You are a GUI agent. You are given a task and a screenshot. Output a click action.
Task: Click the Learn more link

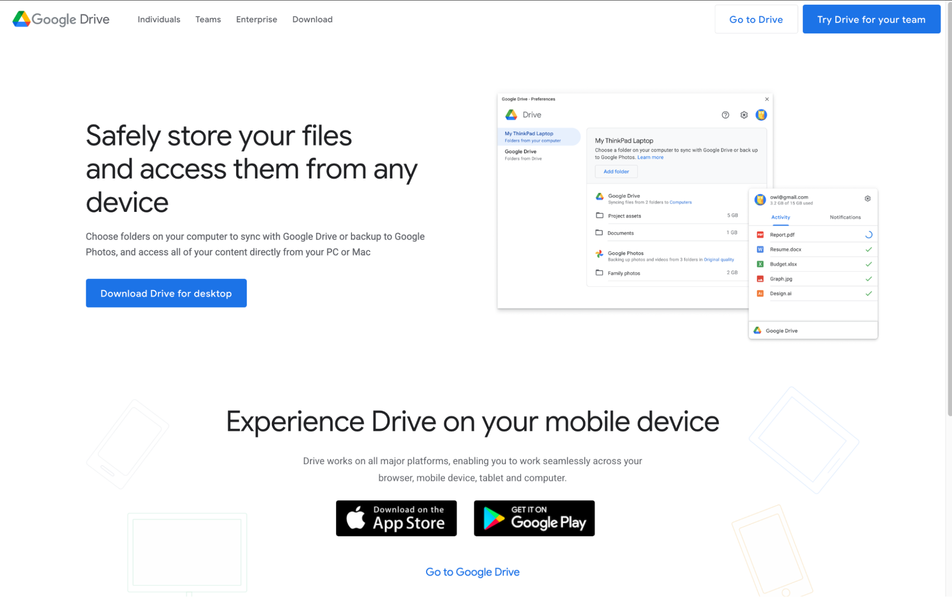pos(650,157)
